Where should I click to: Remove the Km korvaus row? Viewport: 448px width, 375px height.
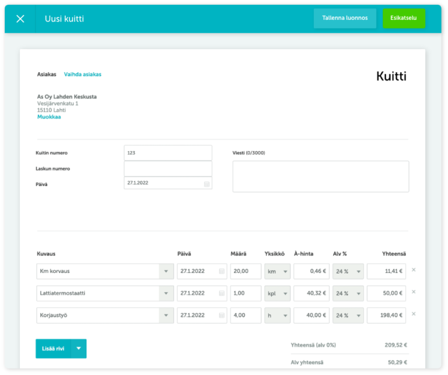(x=414, y=270)
